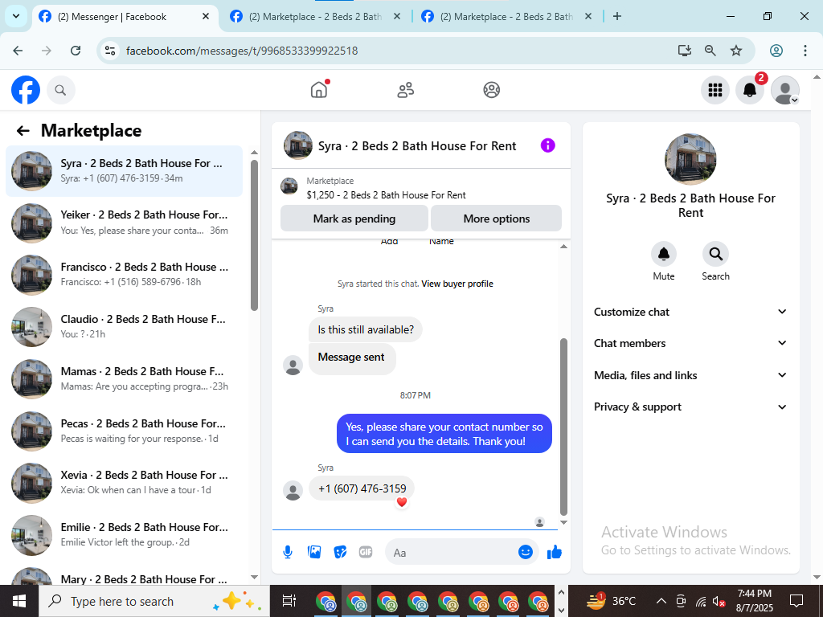Open Yeiker conversation in list

(125, 223)
